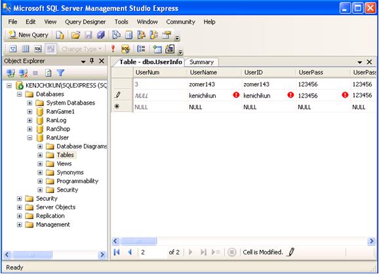This screenshot has width=379, height=274.
Task: Open the Object Explorer window position dropdown
Action: (83, 61)
